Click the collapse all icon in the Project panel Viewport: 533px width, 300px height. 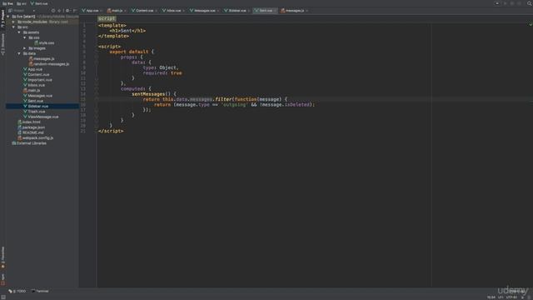click(59, 11)
